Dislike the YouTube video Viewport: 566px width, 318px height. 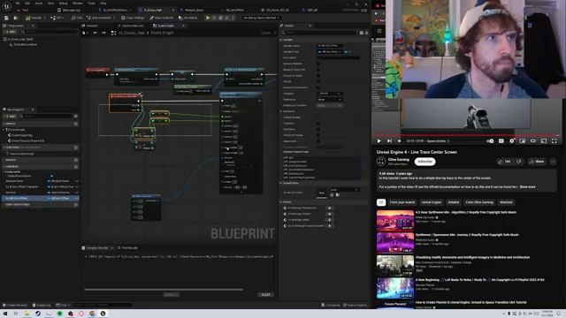point(519,162)
